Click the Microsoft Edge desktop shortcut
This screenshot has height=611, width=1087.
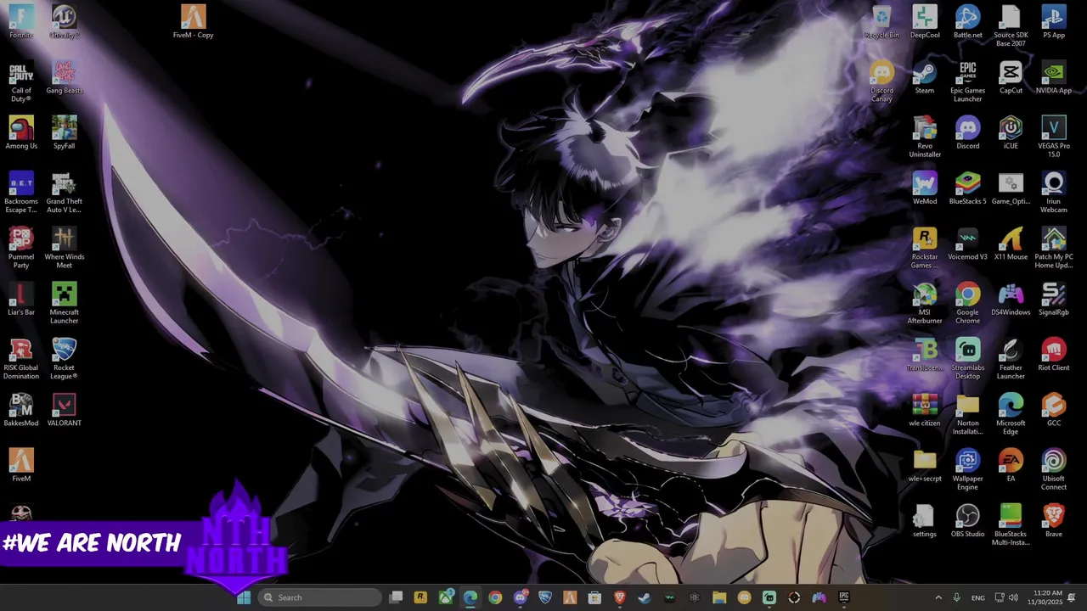point(1011,414)
